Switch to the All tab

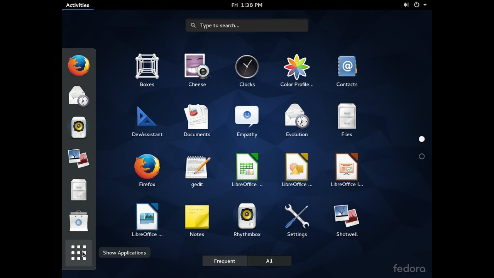[269, 261]
